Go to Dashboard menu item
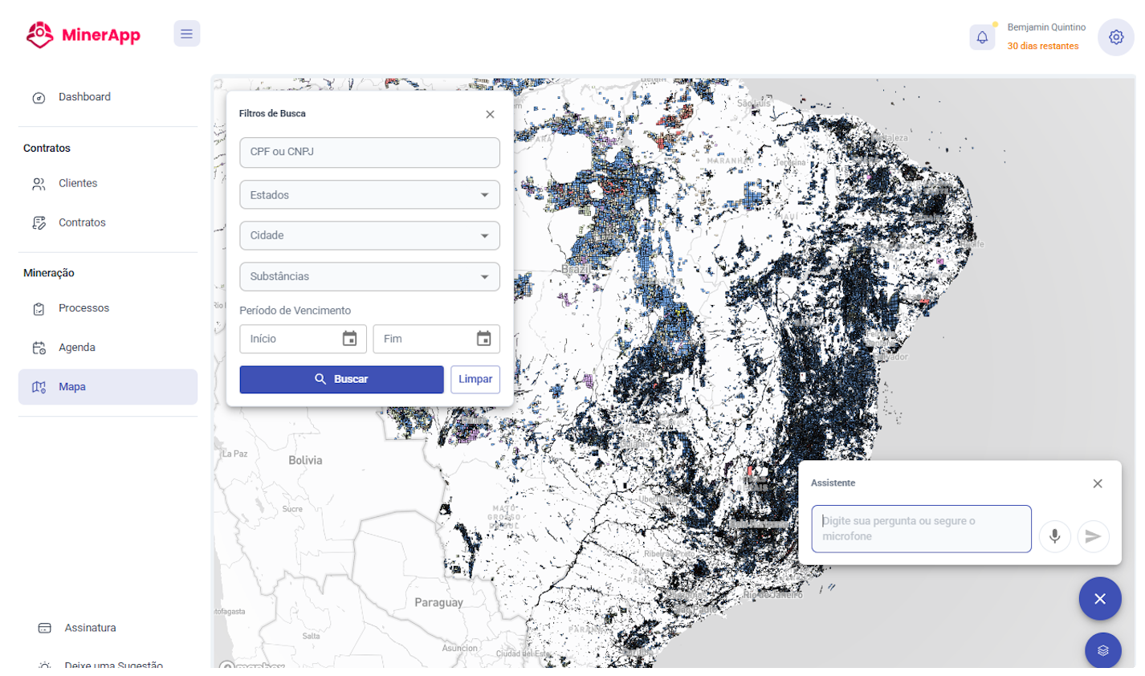1145x676 pixels. click(x=108, y=97)
